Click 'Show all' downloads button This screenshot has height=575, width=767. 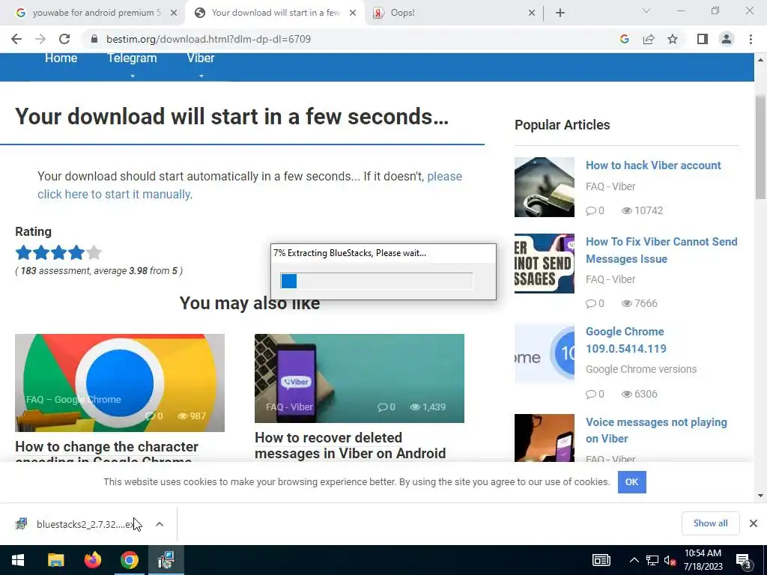(710, 523)
